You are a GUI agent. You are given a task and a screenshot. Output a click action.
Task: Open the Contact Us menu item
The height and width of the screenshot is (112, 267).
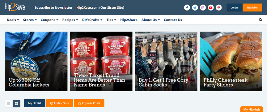pyautogui.click(x=173, y=20)
